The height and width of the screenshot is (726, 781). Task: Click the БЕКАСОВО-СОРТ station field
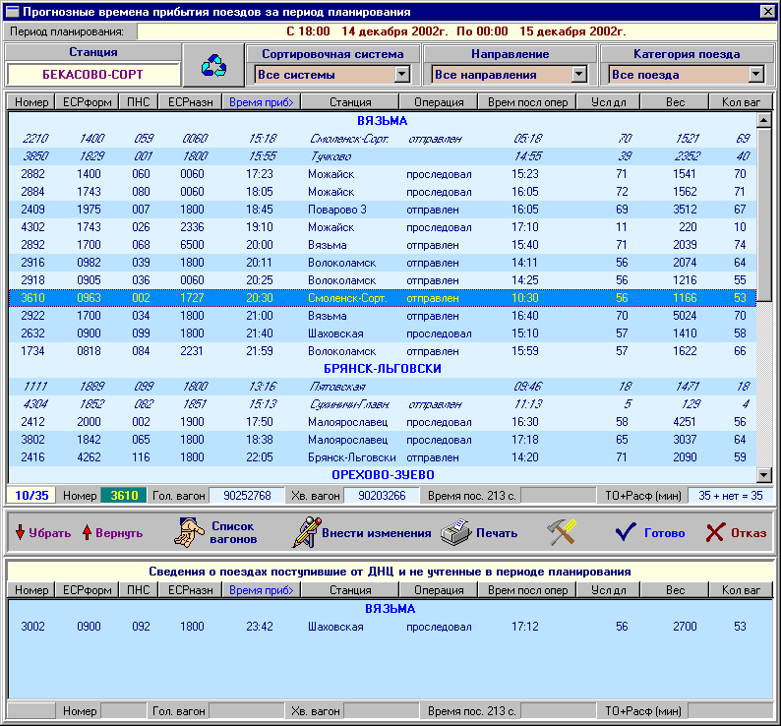tap(92, 75)
